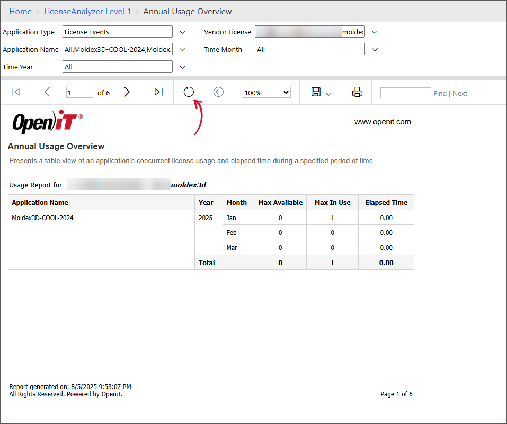
Task: Expand the Application Type dropdown chevron
Action: [182, 32]
